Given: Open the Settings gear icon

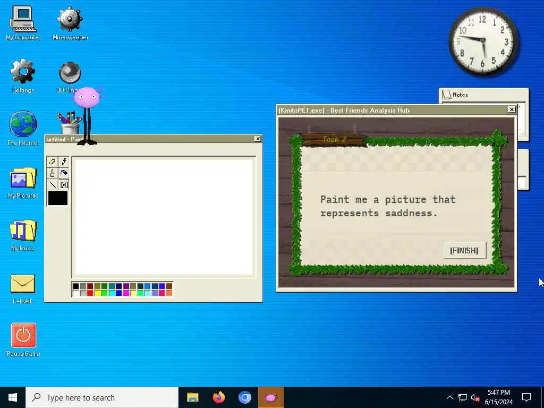Looking at the screenshot, I should point(23,75).
